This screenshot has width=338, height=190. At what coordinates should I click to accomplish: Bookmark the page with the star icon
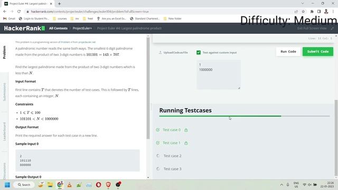[303, 12]
